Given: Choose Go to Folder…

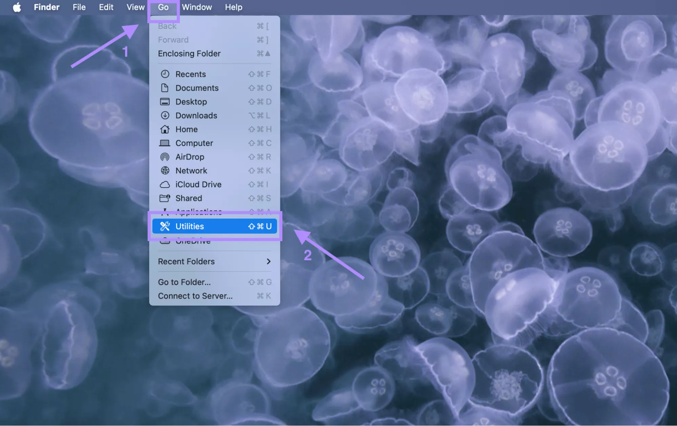Looking at the screenshot, I should click(x=184, y=282).
